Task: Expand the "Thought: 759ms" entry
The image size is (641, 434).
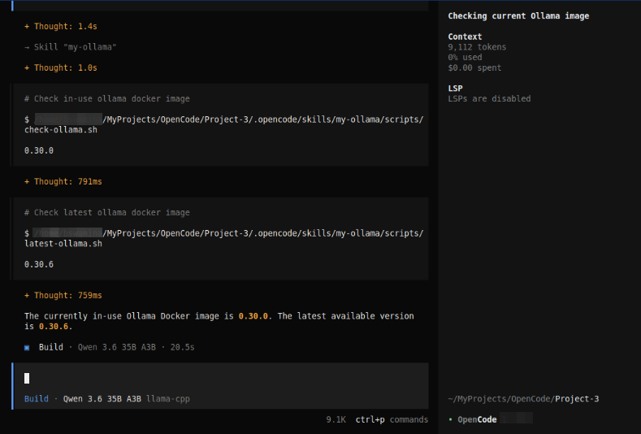Action: 63,295
